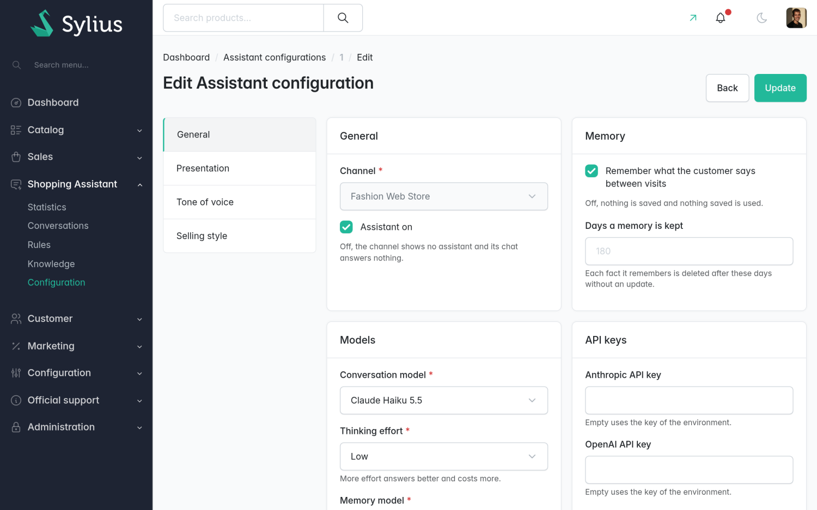Click the Sales bag icon in sidebar
This screenshot has height=510, width=817.
coord(16,157)
